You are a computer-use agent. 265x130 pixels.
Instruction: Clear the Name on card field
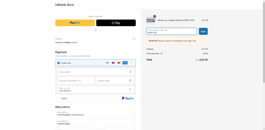tap(130, 89)
